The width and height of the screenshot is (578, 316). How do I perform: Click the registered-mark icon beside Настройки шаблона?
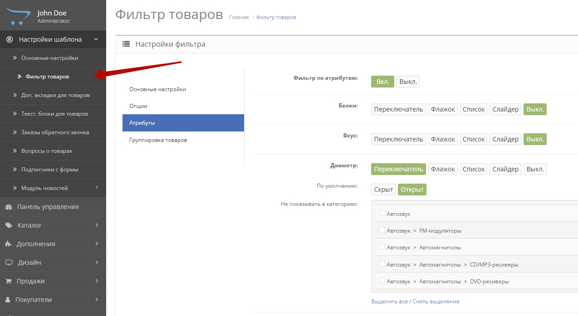pos(10,39)
